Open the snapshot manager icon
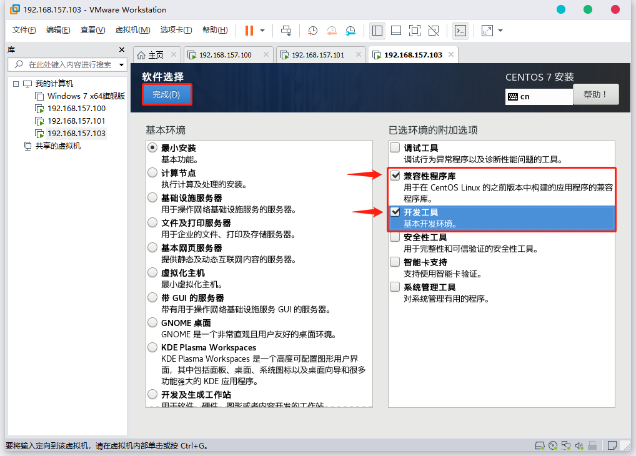The width and height of the screenshot is (636, 456). coord(350,31)
